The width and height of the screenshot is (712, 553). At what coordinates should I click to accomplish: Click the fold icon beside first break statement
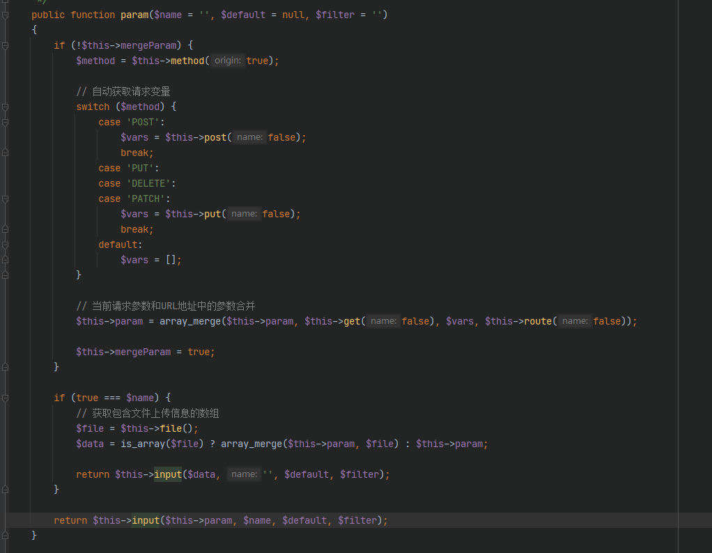click(5, 153)
